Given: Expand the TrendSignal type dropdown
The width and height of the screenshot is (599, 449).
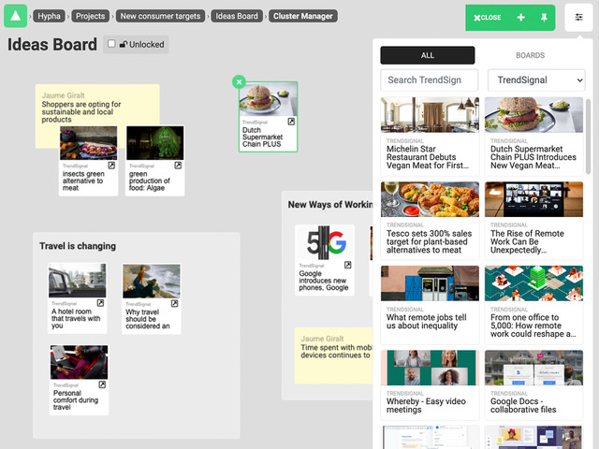Looking at the screenshot, I should 536,80.
